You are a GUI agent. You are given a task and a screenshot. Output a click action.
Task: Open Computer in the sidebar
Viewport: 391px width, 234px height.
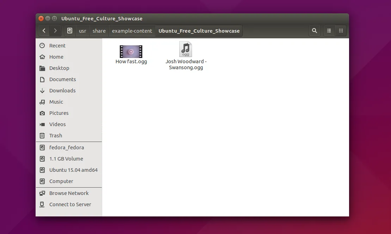(61, 181)
